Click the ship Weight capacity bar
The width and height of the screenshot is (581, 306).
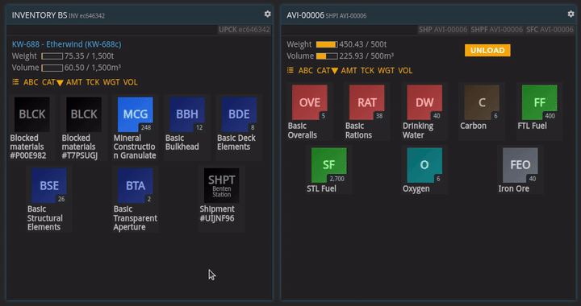pos(327,45)
